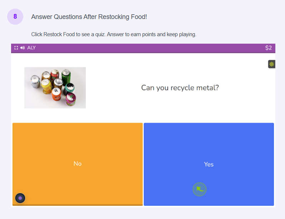Click the green arrow cursor circle
The width and height of the screenshot is (285, 219).
200,189
